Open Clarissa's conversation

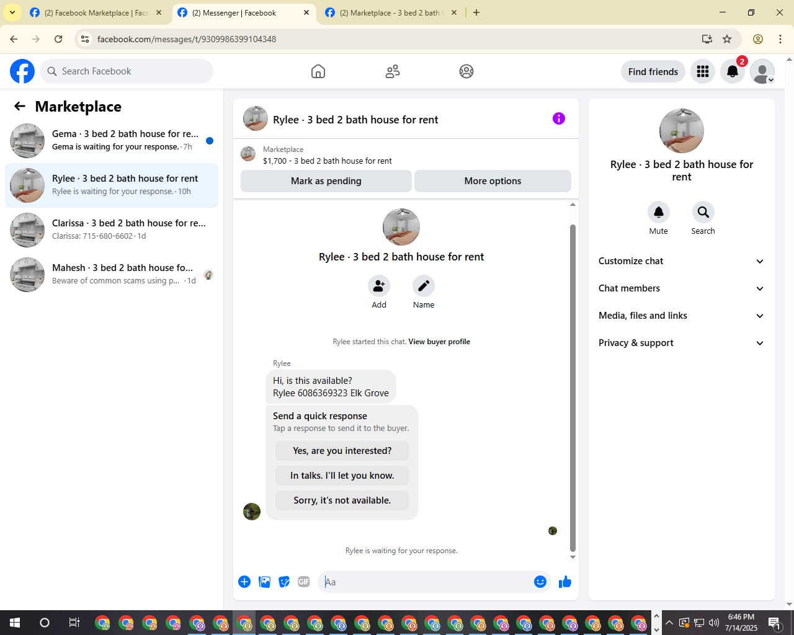coord(112,230)
